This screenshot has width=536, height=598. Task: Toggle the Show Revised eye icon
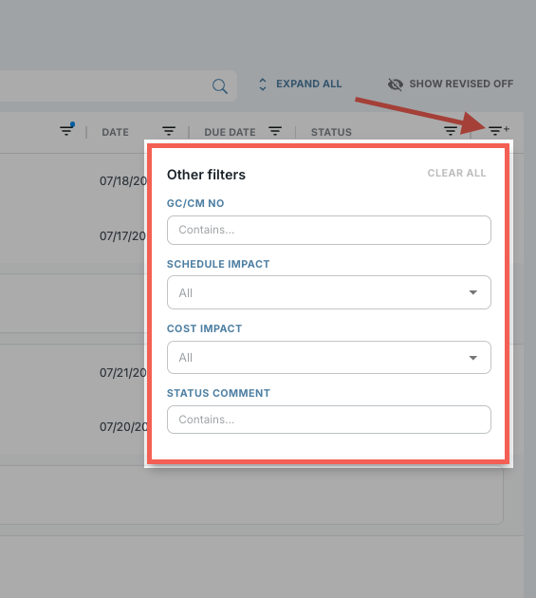[x=396, y=84]
